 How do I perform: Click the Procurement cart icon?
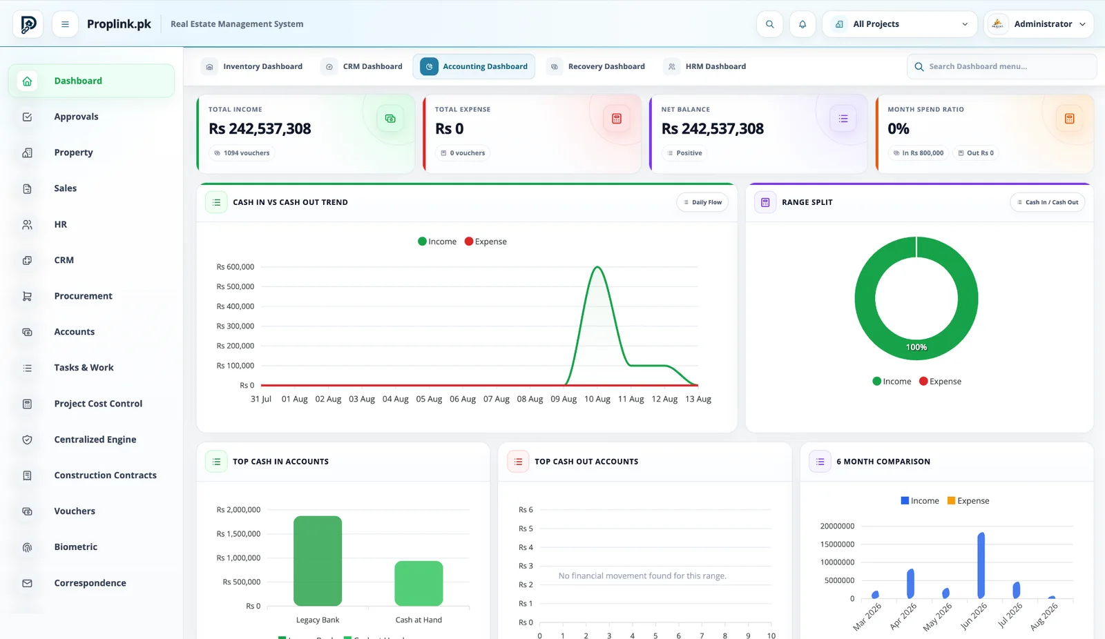28,297
